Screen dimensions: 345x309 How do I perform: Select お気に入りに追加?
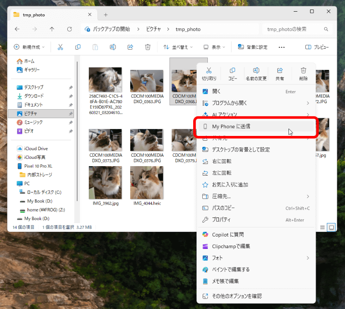click(x=256, y=185)
